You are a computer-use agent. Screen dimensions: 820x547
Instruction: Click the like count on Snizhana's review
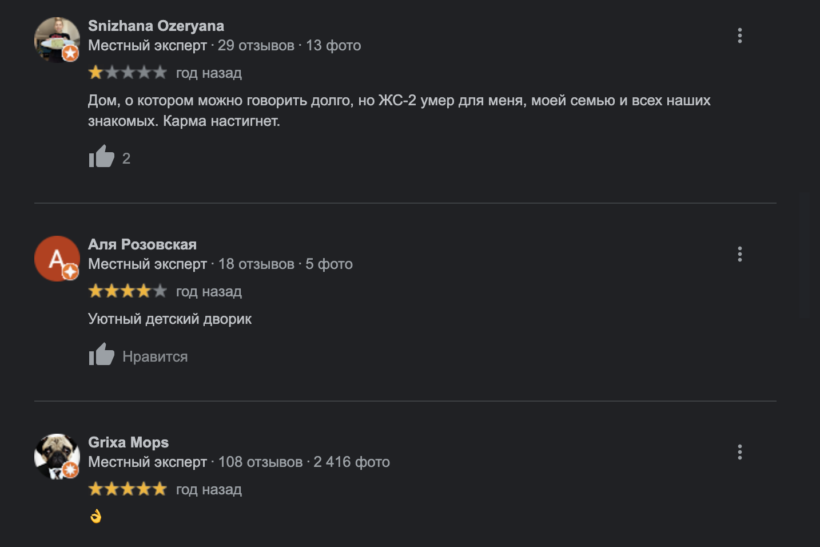point(126,158)
